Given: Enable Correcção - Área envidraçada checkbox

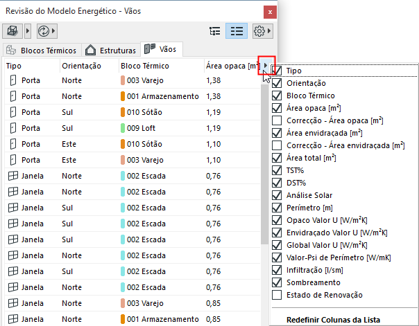Looking at the screenshot, I should pos(277,145).
